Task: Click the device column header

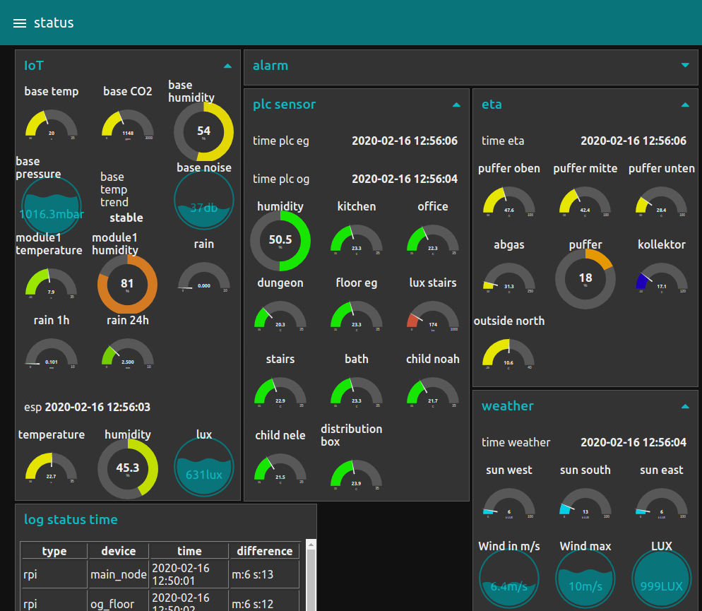Action: [119, 551]
